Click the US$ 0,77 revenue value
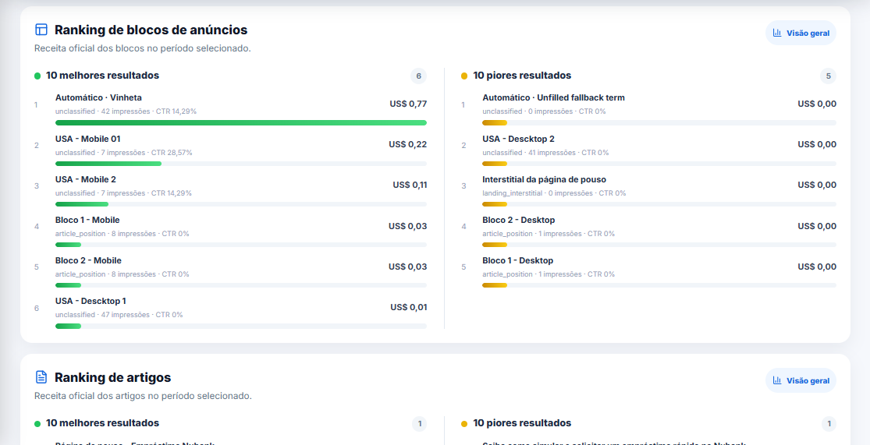The image size is (870, 445). 408,104
